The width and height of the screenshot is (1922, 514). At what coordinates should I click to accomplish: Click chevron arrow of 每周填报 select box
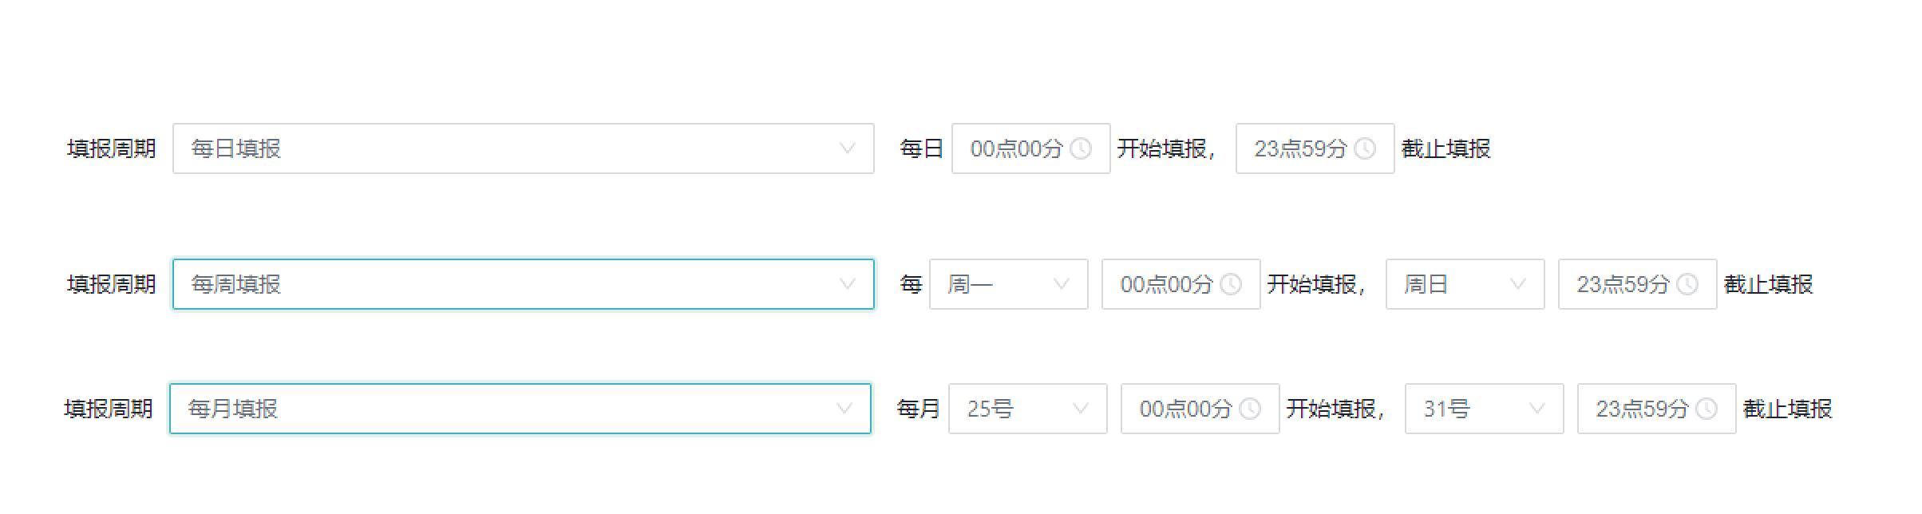coord(847,284)
